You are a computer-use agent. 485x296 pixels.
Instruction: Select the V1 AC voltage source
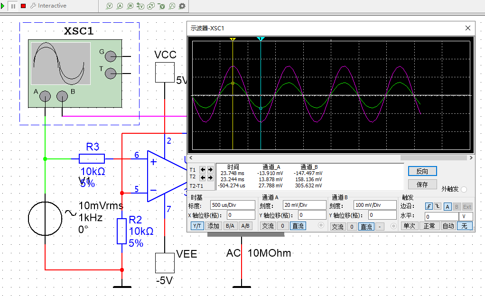[45, 218]
